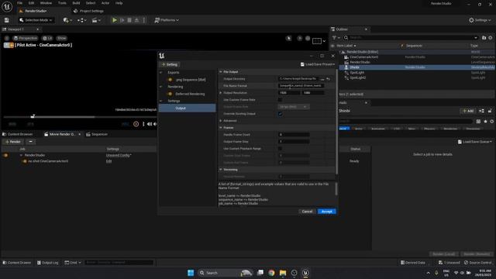This screenshot has height=279, width=496.
Task: Open the Perspective view mode dropdown
Action: [26, 38]
